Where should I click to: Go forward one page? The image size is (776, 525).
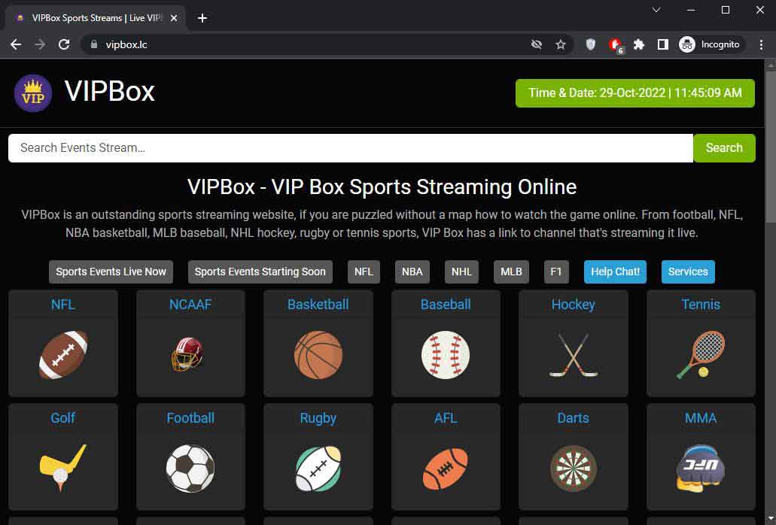click(40, 44)
